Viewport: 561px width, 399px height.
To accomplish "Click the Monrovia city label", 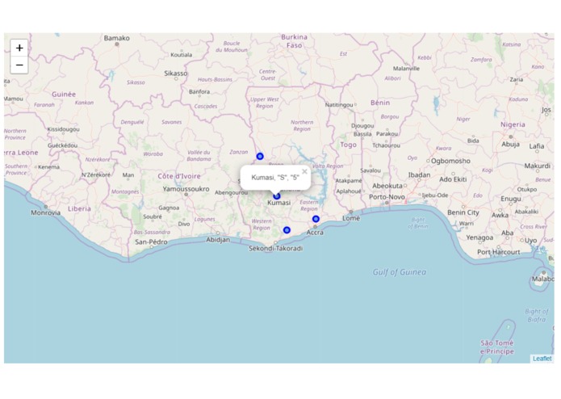I will [x=45, y=213].
